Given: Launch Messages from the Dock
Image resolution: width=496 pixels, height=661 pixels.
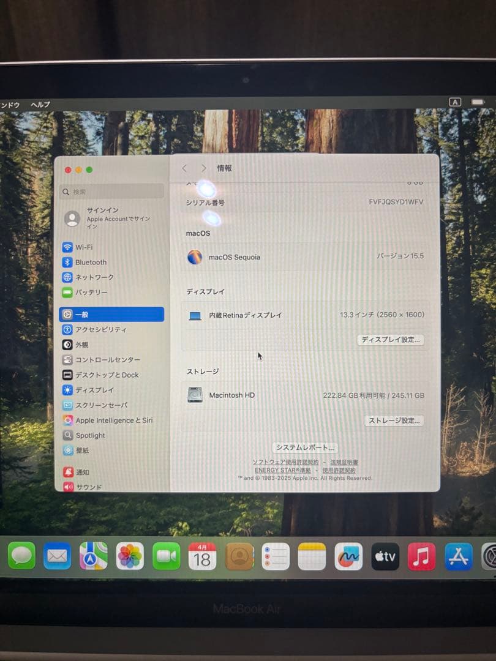Looking at the screenshot, I should click(x=21, y=556).
